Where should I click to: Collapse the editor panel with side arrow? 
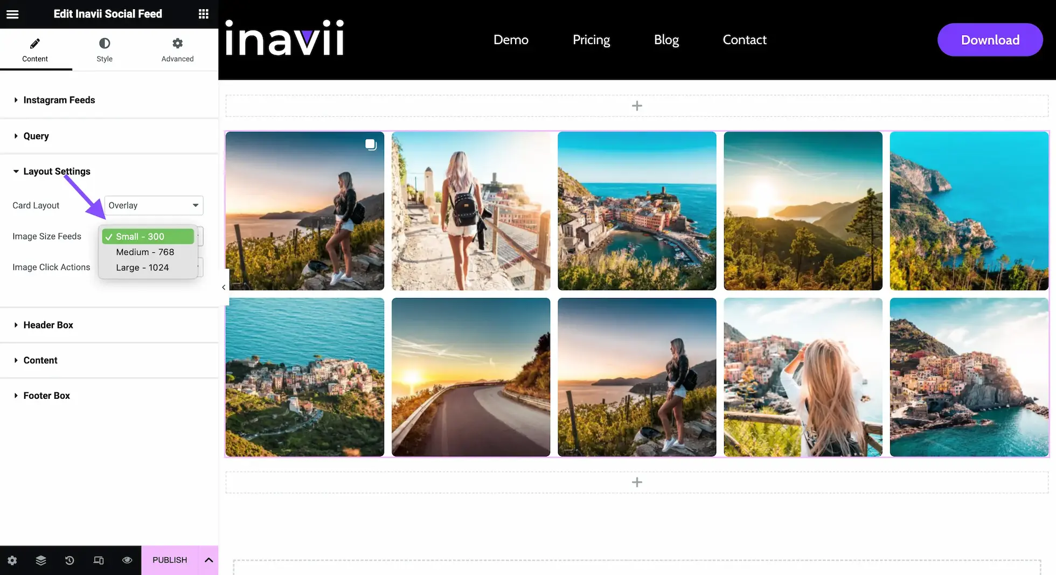tap(224, 287)
